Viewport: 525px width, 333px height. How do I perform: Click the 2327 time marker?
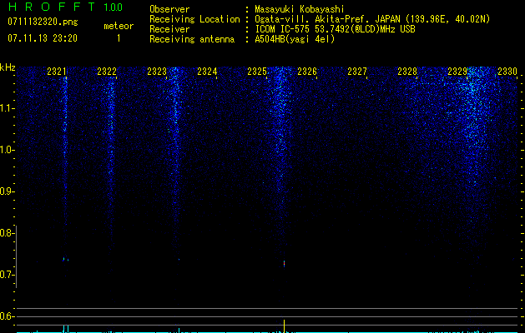[x=357, y=72]
